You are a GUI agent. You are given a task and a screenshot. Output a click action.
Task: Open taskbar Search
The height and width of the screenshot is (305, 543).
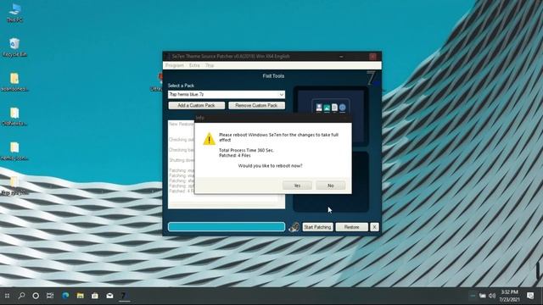click(x=21, y=296)
